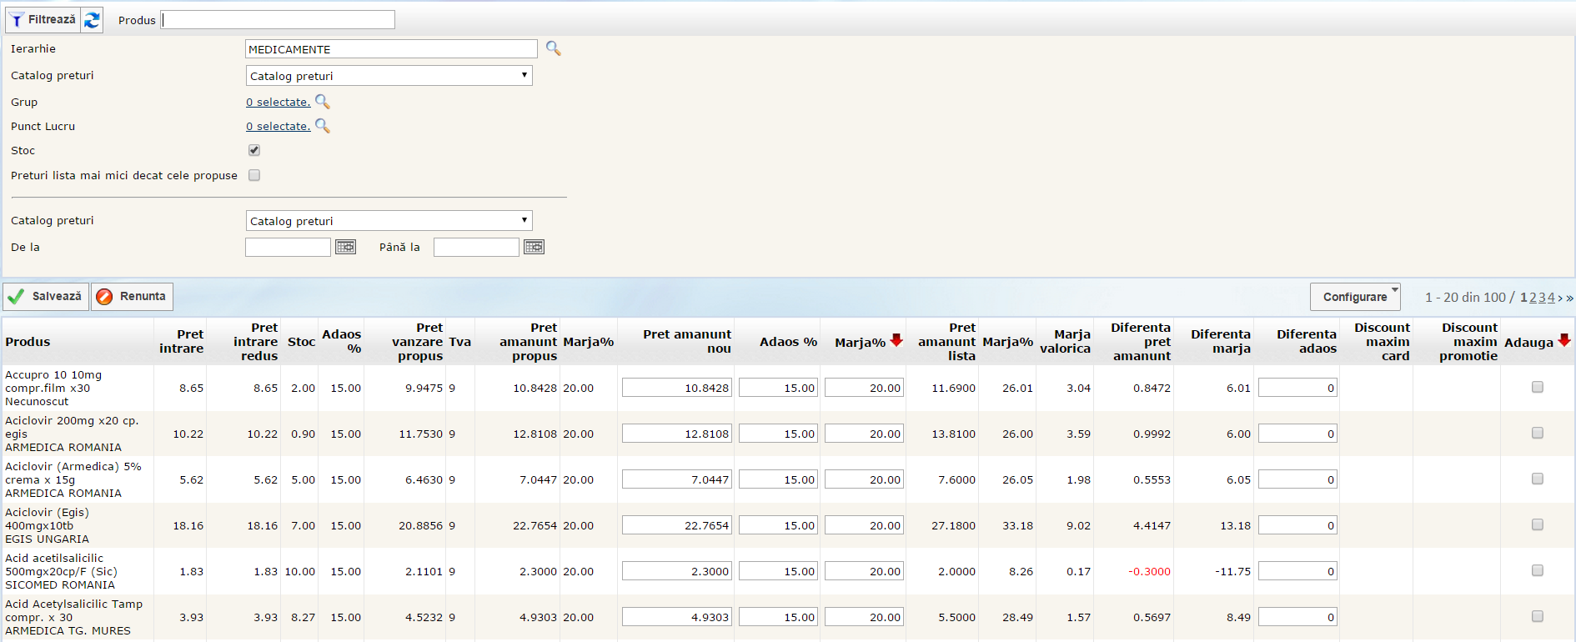Click magnifier icon next to Grup
The width and height of the screenshot is (1576, 642).
coord(323,102)
